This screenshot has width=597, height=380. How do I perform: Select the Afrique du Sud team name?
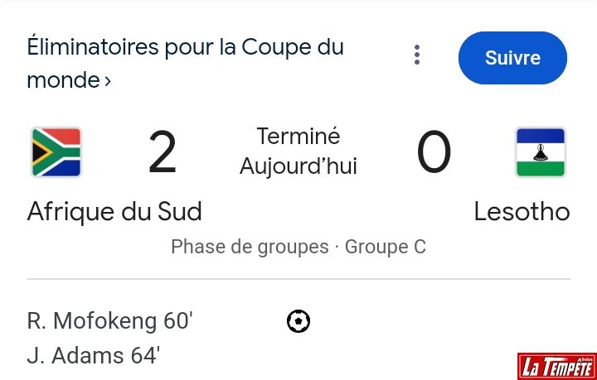pos(114,212)
